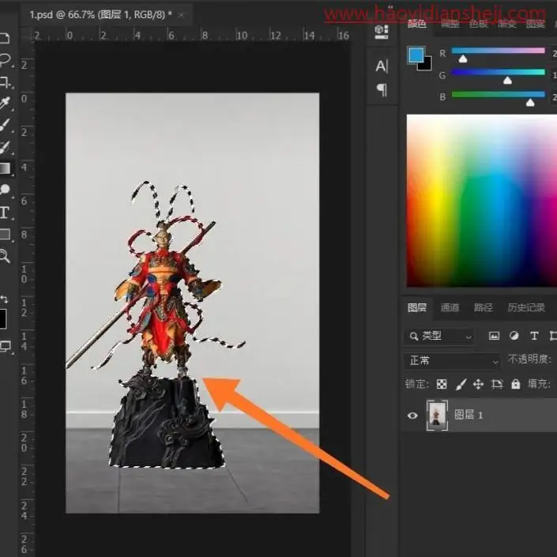Switch to the 历史记录 tab
Viewport: 557px width, 557px height.
tap(526, 307)
